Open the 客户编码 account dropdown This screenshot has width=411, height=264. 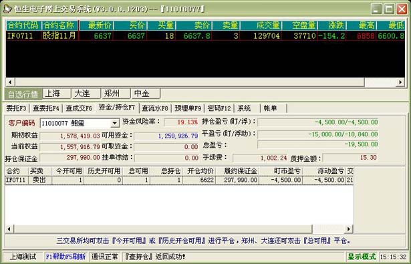tap(114, 123)
